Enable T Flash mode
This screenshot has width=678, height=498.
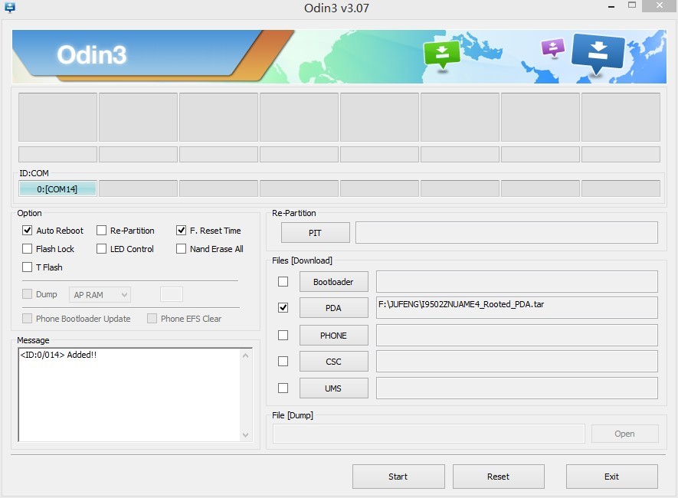pos(27,267)
